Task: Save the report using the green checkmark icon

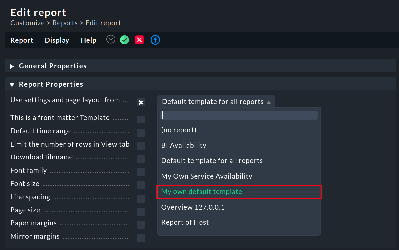Action: (124, 40)
